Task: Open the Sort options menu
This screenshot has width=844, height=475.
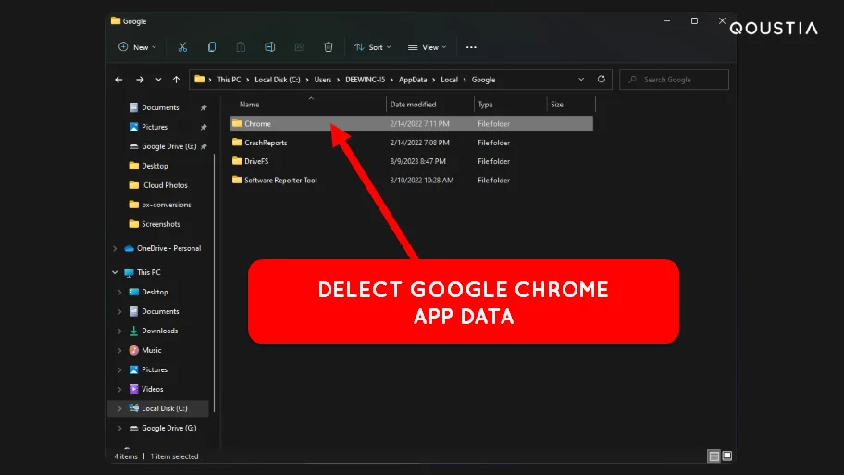Action: point(372,47)
